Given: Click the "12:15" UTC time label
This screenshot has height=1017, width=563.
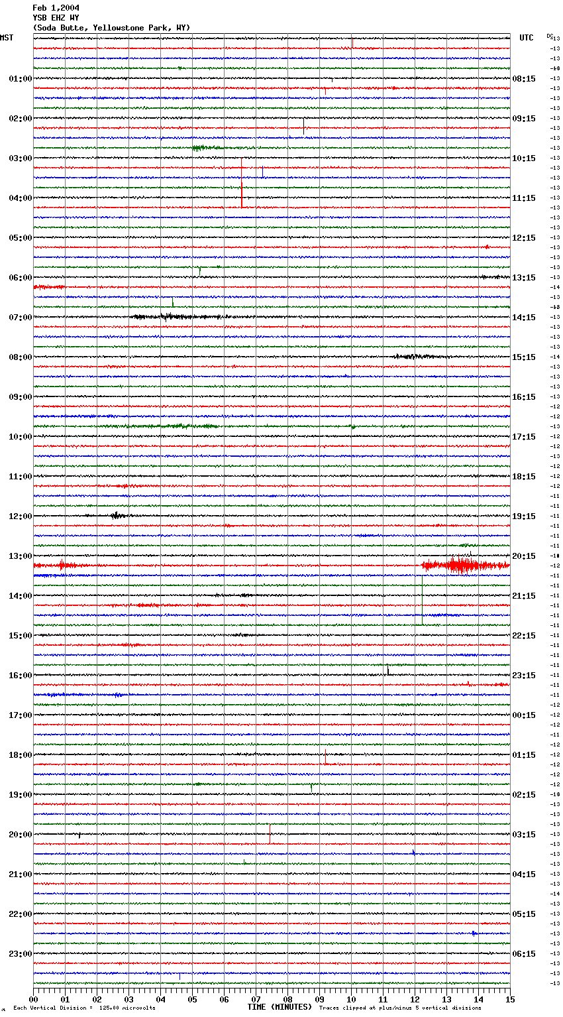Looking at the screenshot, I should point(524,238).
